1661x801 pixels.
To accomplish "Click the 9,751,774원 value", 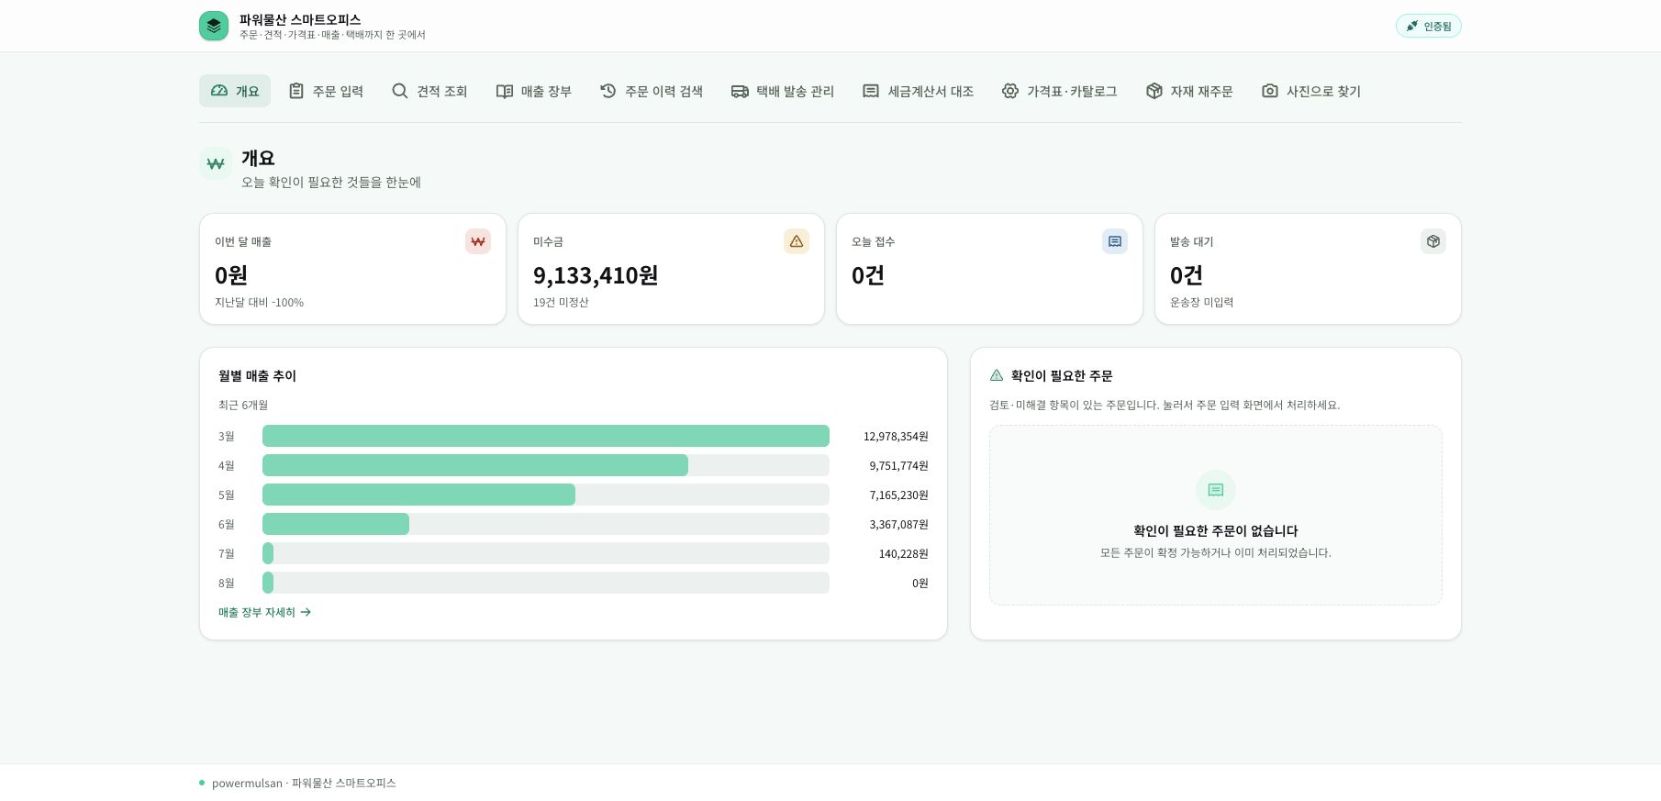I will [898, 465].
